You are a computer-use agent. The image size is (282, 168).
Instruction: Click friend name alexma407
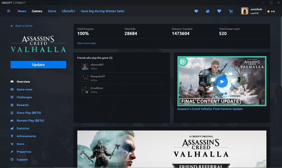pyautogui.click(x=97, y=65)
